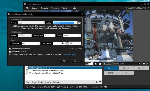The image size is (150, 91).
Task: Open the audio Codec AAC LC dropdown
Action: click(25, 35)
